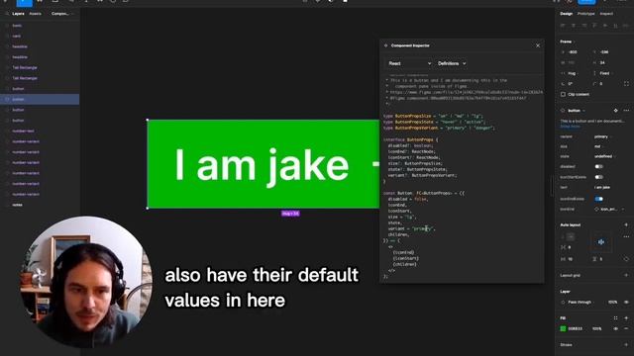The width and height of the screenshot is (634, 356).
Task: Open advanced auto layout settings
Action: point(626,237)
